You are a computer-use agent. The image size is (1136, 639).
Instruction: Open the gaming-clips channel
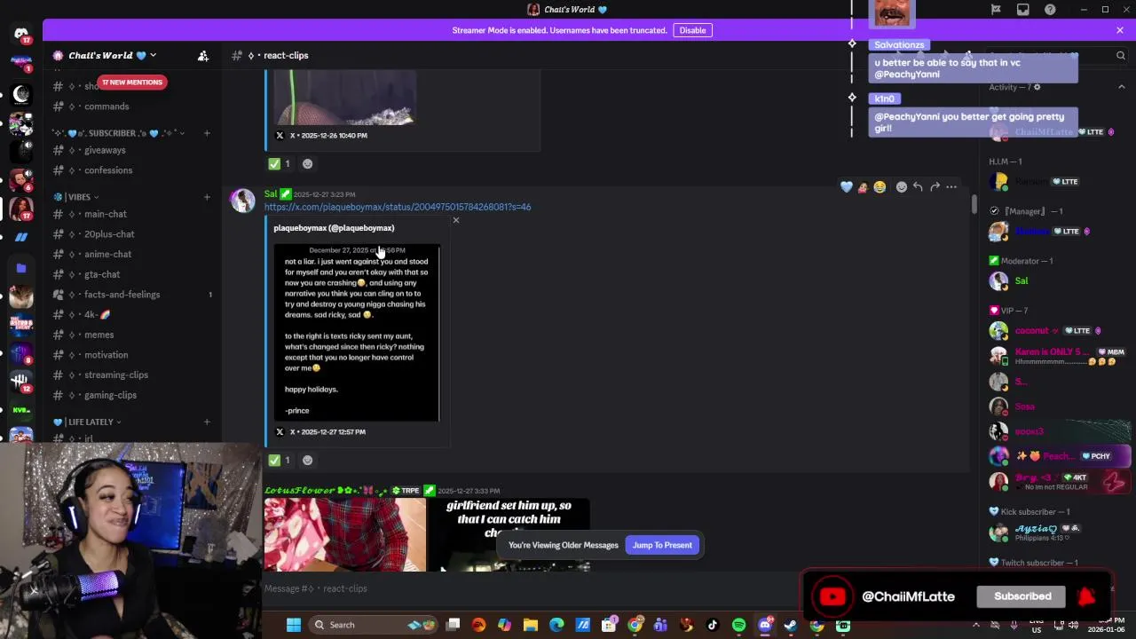(x=133, y=395)
